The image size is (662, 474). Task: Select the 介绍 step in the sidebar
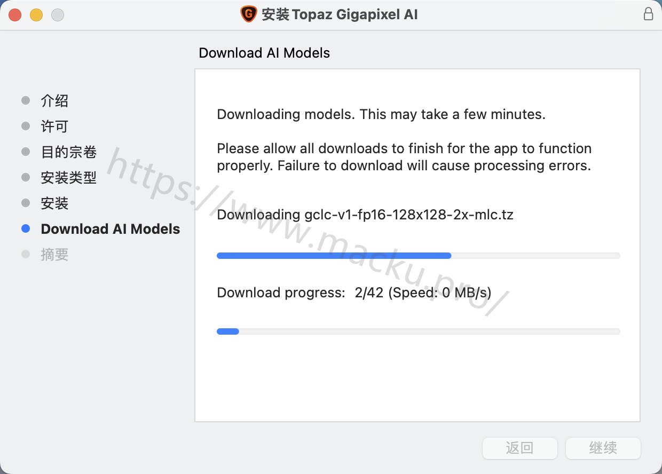[x=54, y=101]
